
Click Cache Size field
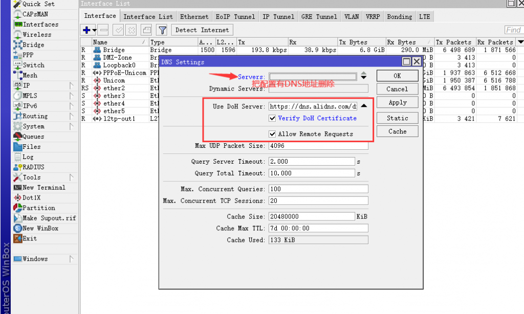pyautogui.click(x=312, y=216)
